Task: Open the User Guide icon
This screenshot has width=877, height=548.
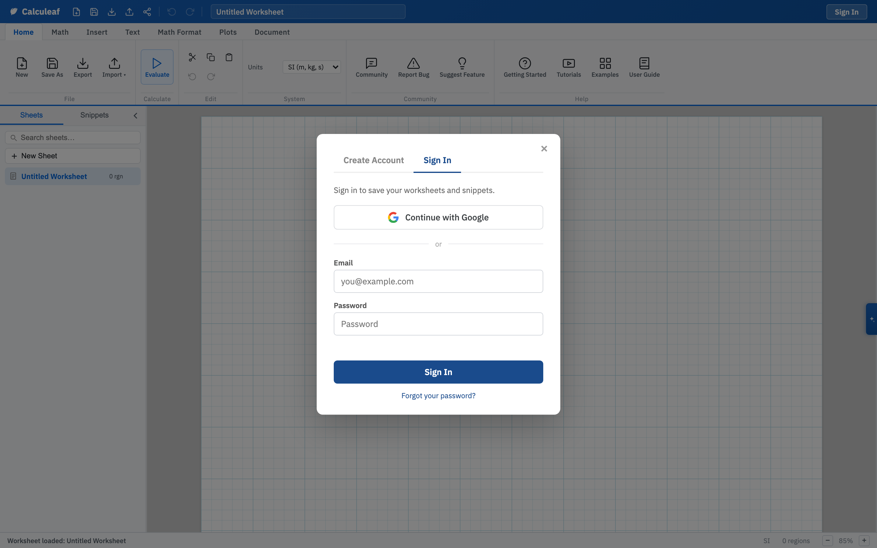Action: [x=644, y=67]
